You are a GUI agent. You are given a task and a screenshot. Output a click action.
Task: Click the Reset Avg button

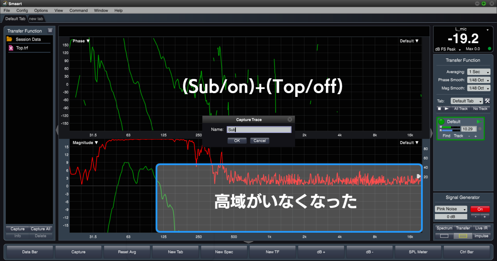click(x=127, y=252)
